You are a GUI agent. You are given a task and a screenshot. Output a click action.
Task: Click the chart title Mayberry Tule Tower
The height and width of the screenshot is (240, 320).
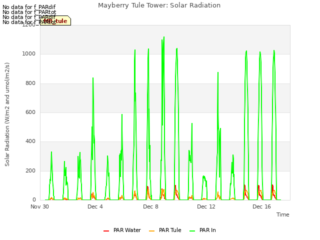click(x=159, y=5)
